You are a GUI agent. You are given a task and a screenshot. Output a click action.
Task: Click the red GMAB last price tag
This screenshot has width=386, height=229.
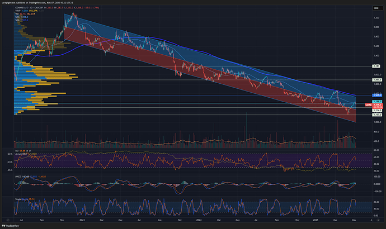[x=368, y=105]
